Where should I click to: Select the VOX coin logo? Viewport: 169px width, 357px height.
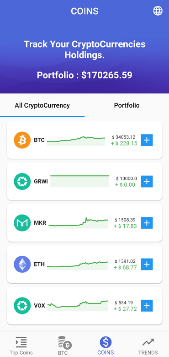pos(22,306)
